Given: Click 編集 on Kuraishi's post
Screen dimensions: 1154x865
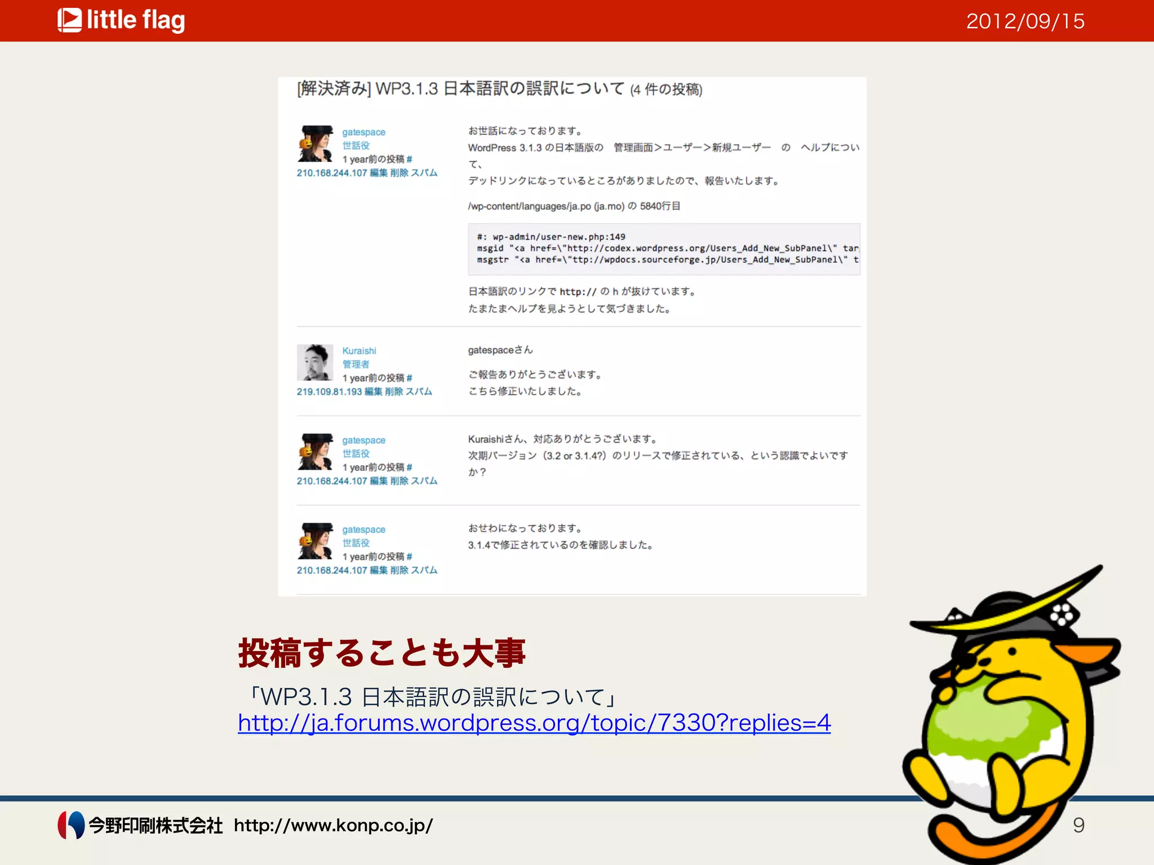Looking at the screenshot, I should coord(374,391).
